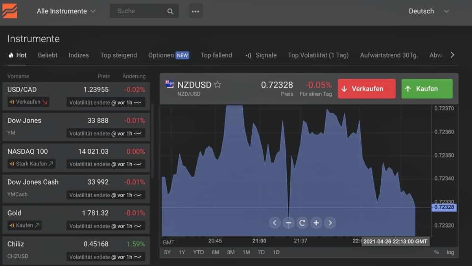Click the NEW badge next to Optionen

pyautogui.click(x=183, y=55)
